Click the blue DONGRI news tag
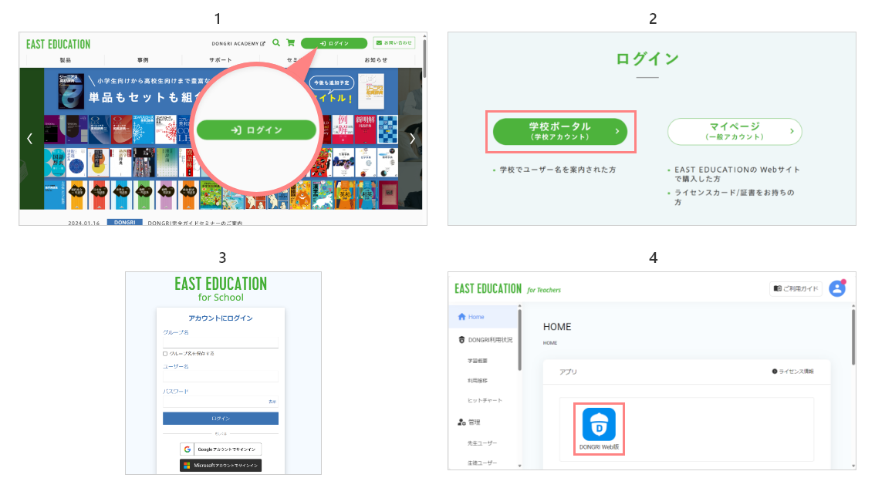 (x=124, y=222)
